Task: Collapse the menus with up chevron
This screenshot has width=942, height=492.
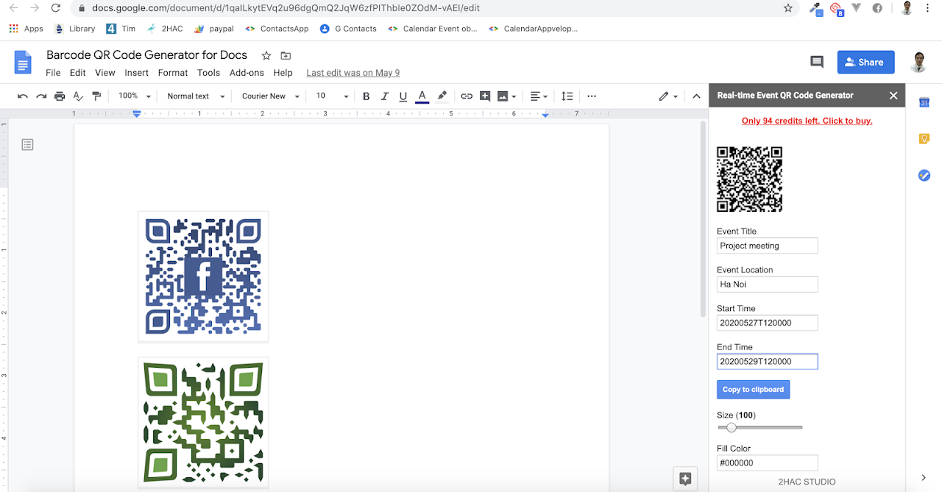Action: [696, 96]
